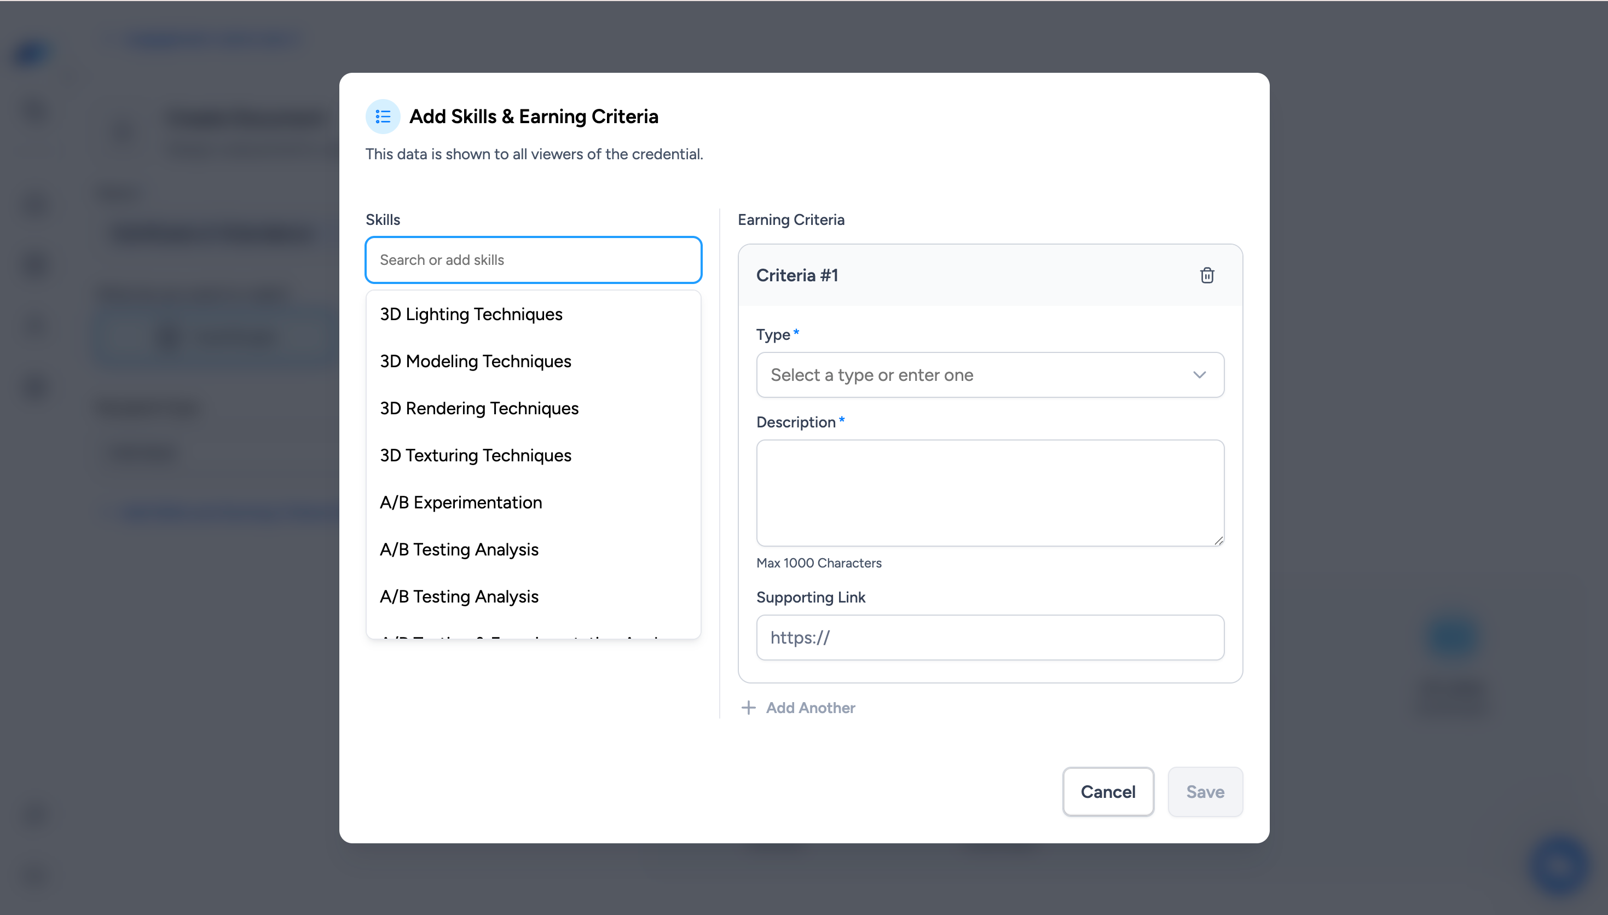
Task: Select 3D Lighting Techniques skill
Action: pos(471,314)
